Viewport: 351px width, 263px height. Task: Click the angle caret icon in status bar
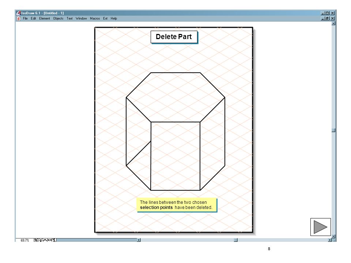click(45, 240)
